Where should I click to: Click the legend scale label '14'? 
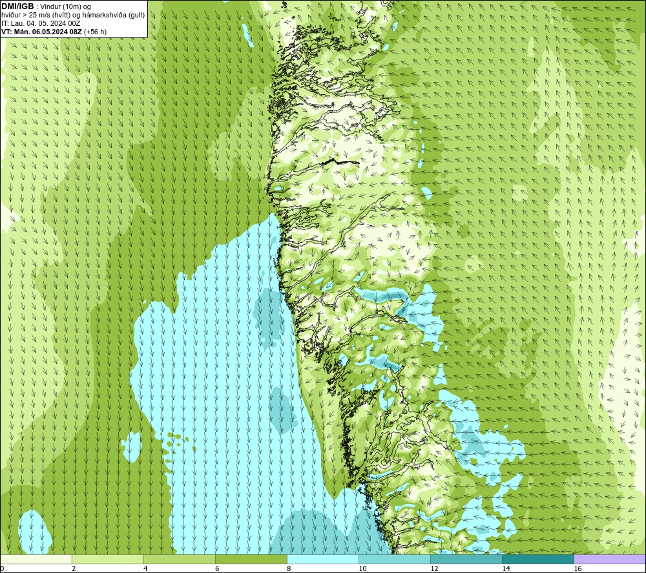(506, 568)
